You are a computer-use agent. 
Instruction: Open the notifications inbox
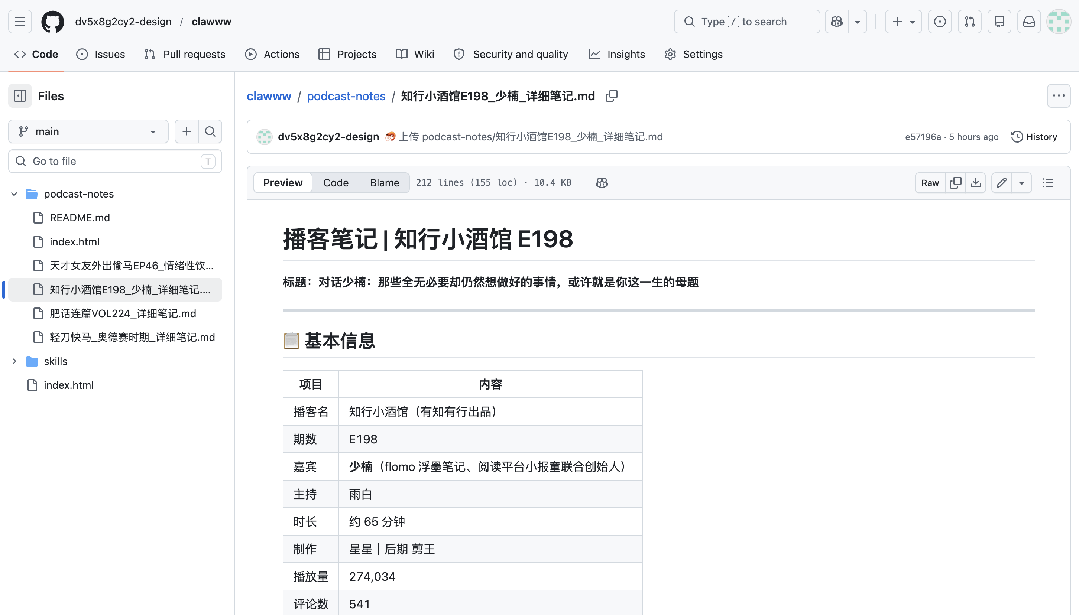click(x=1029, y=22)
